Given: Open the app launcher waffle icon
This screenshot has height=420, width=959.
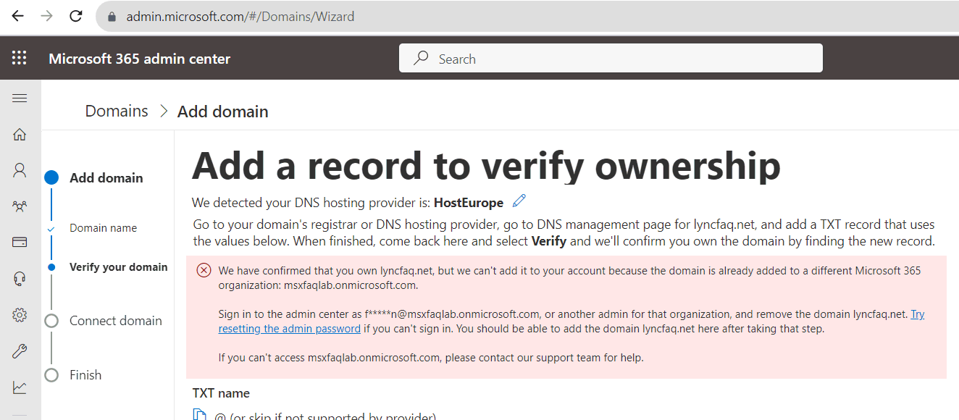Looking at the screenshot, I should click(x=20, y=59).
